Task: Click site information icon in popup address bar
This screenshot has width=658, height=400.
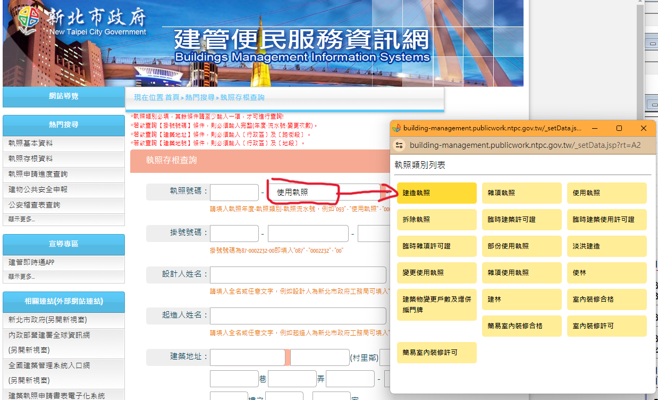Action: tap(400, 145)
